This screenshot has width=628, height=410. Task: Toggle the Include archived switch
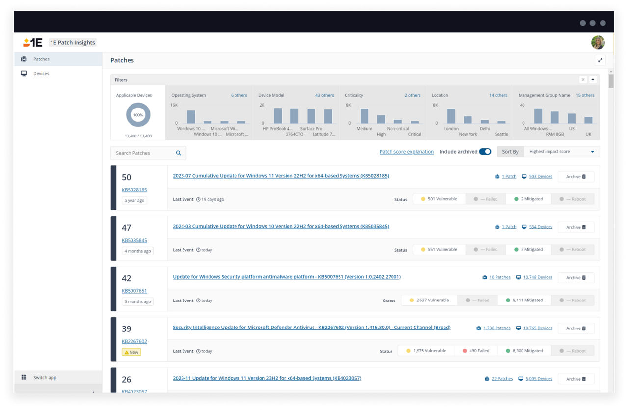tap(485, 152)
